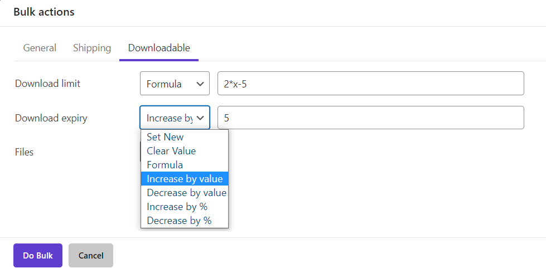Open the Download limit action dropdown
The width and height of the screenshot is (546, 273).
[175, 84]
